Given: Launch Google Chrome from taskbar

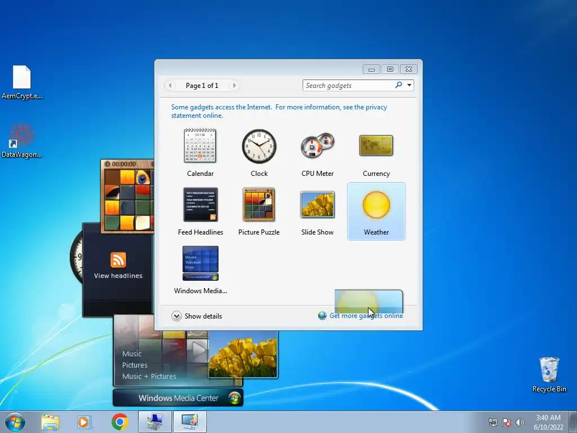Looking at the screenshot, I should click(x=119, y=422).
